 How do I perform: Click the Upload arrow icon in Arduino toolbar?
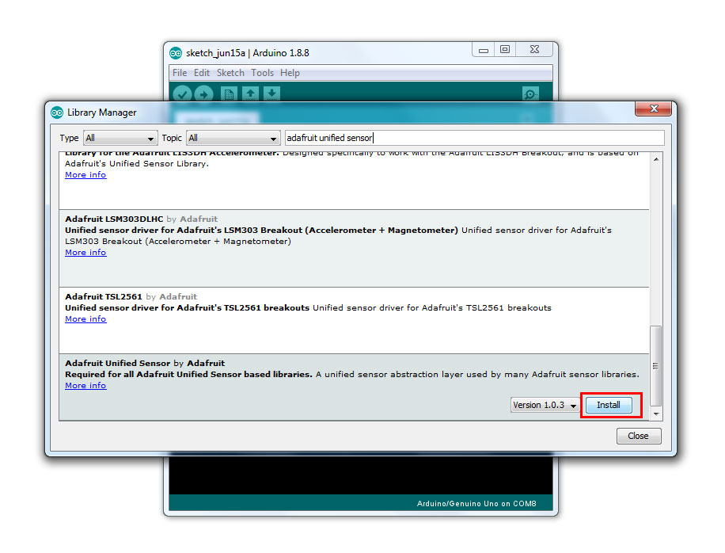pos(203,94)
